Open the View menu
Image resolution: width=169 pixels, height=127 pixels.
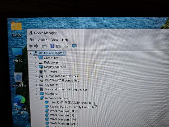coord(55,40)
